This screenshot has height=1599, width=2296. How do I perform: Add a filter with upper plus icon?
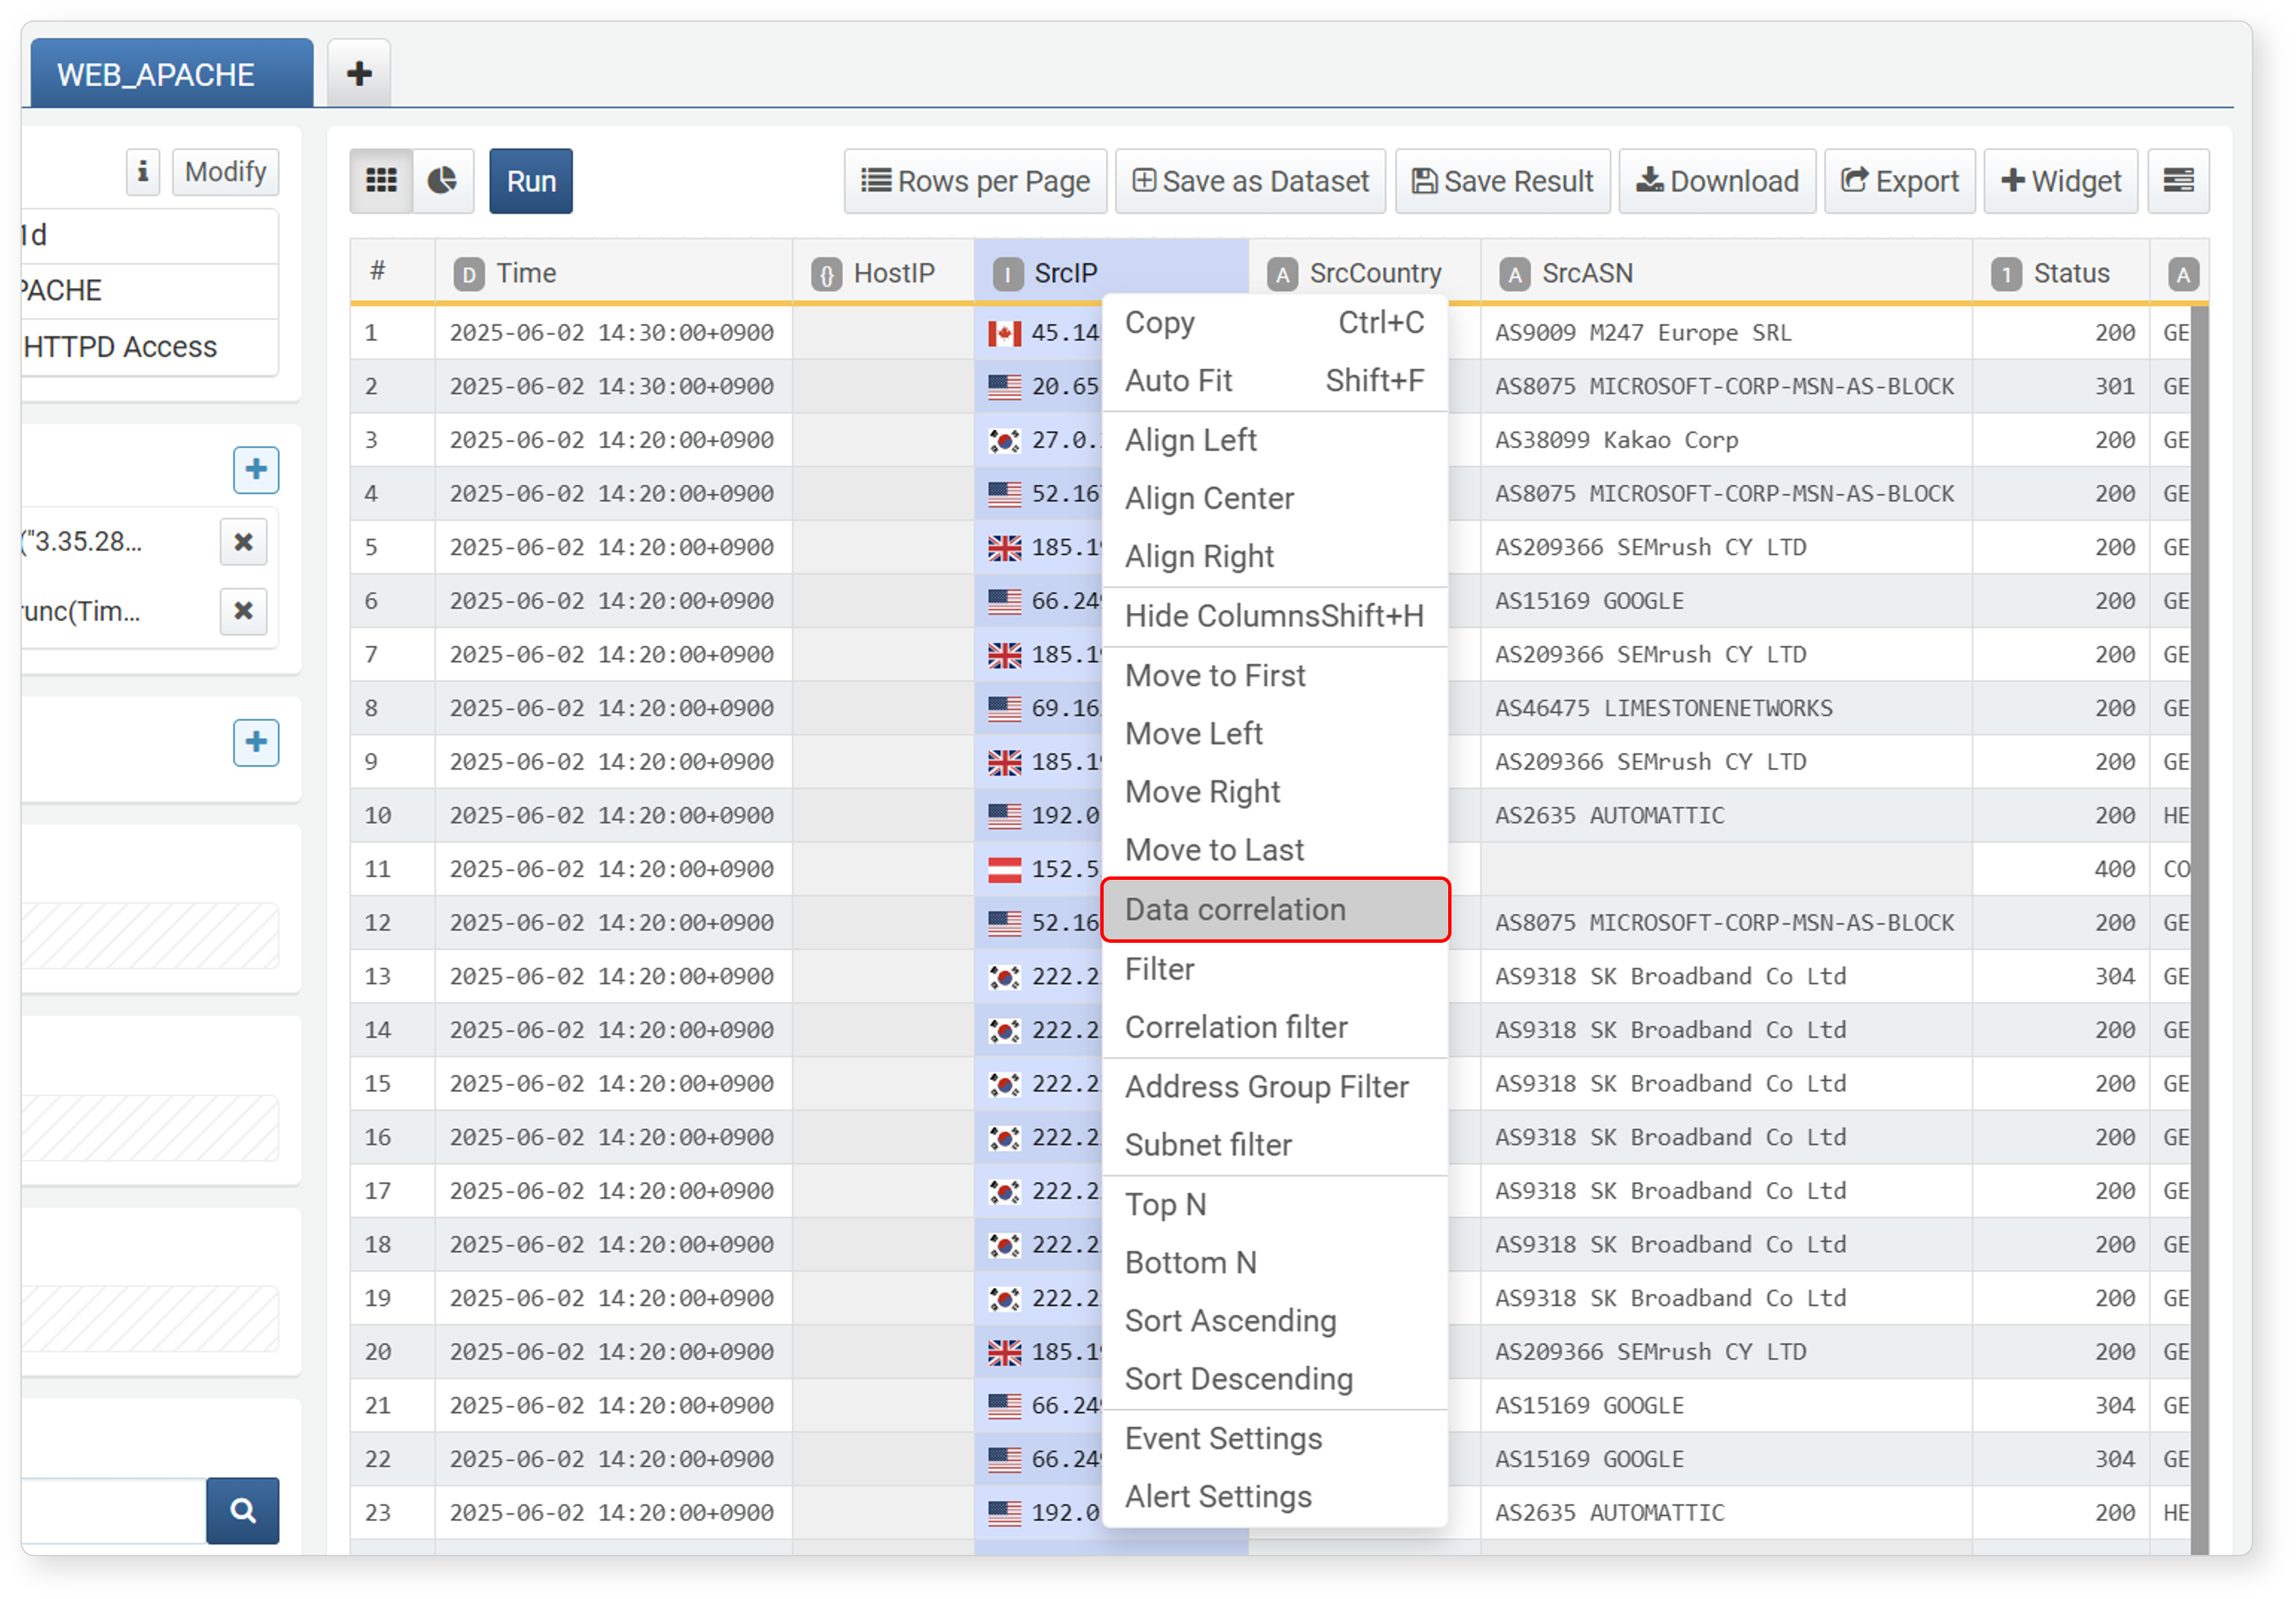click(256, 470)
